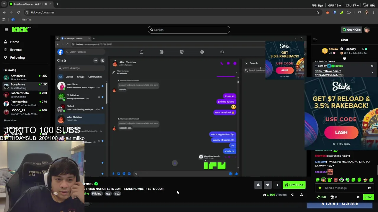The image size is (378, 212).
Task: Click the 1,194 Viewers count
Action: (x=275, y=195)
